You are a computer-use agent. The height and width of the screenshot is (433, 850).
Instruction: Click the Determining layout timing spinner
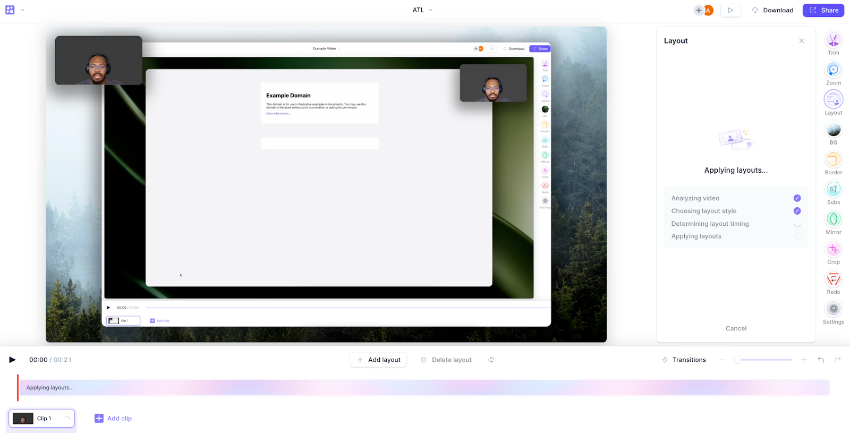click(x=797, y=224)
